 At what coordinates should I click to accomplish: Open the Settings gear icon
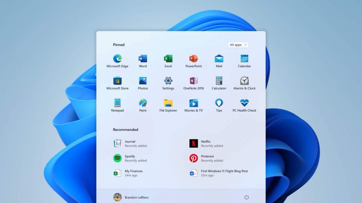pyautogui.click(x=168, y=81)
